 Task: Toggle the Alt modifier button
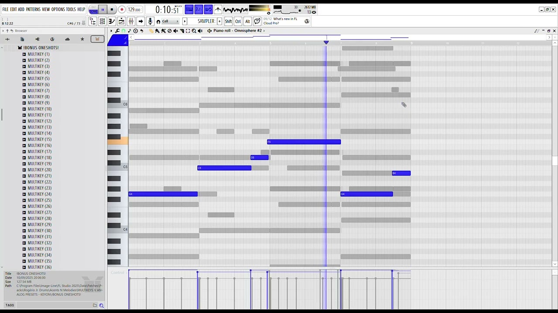248,21
